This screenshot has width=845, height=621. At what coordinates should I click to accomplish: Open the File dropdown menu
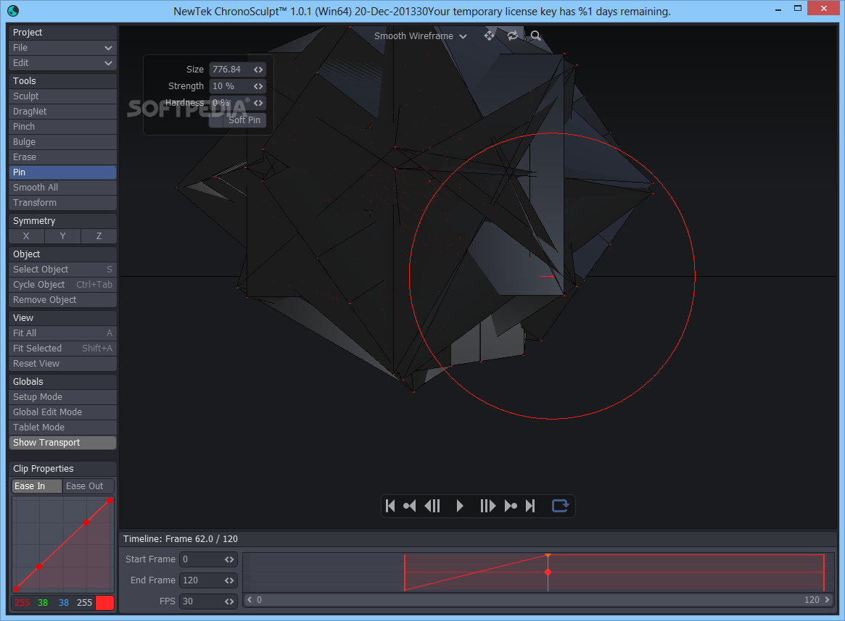62,47
